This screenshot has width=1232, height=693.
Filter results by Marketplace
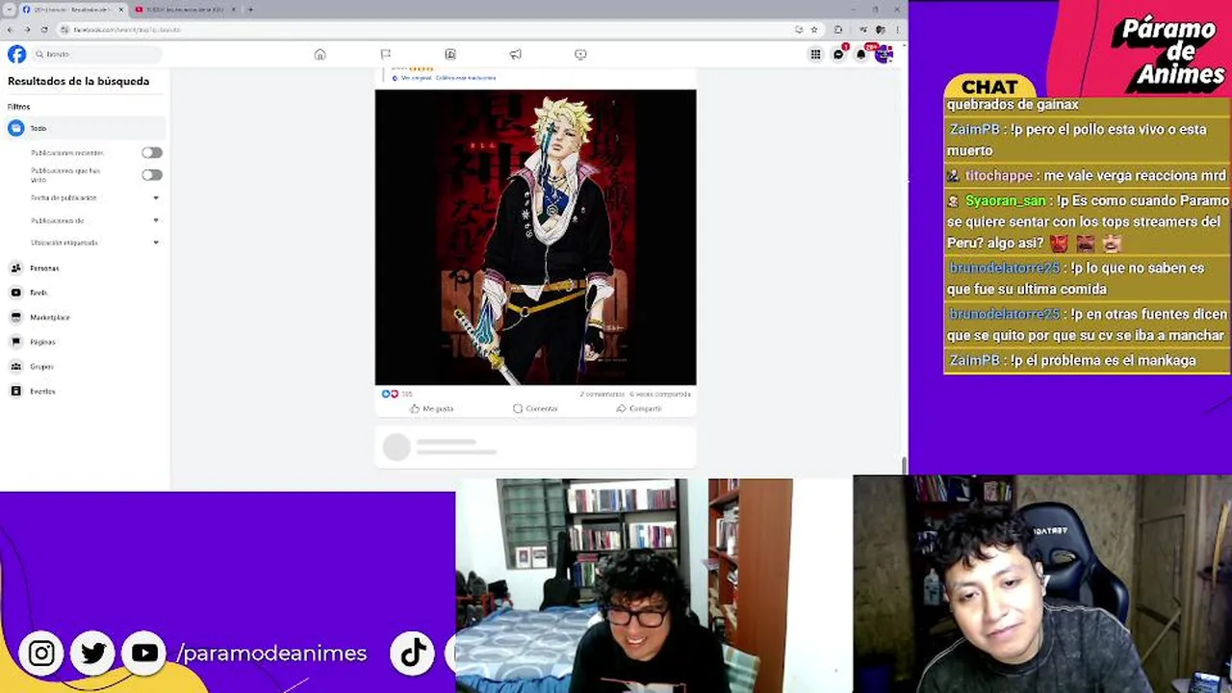85,317
